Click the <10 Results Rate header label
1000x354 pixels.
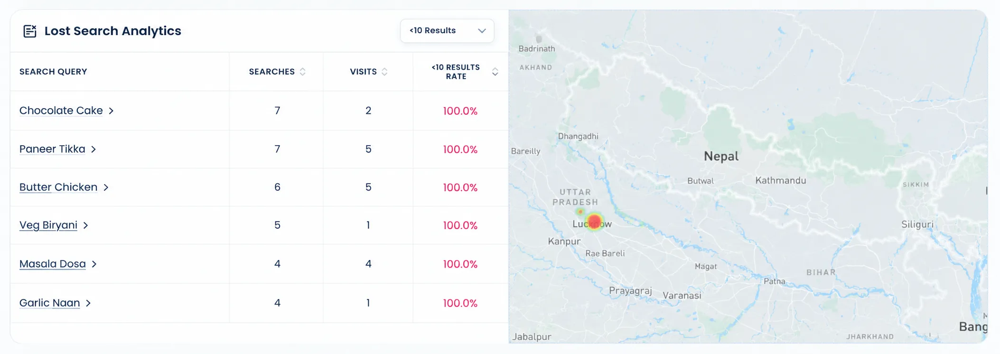[456, 72]
